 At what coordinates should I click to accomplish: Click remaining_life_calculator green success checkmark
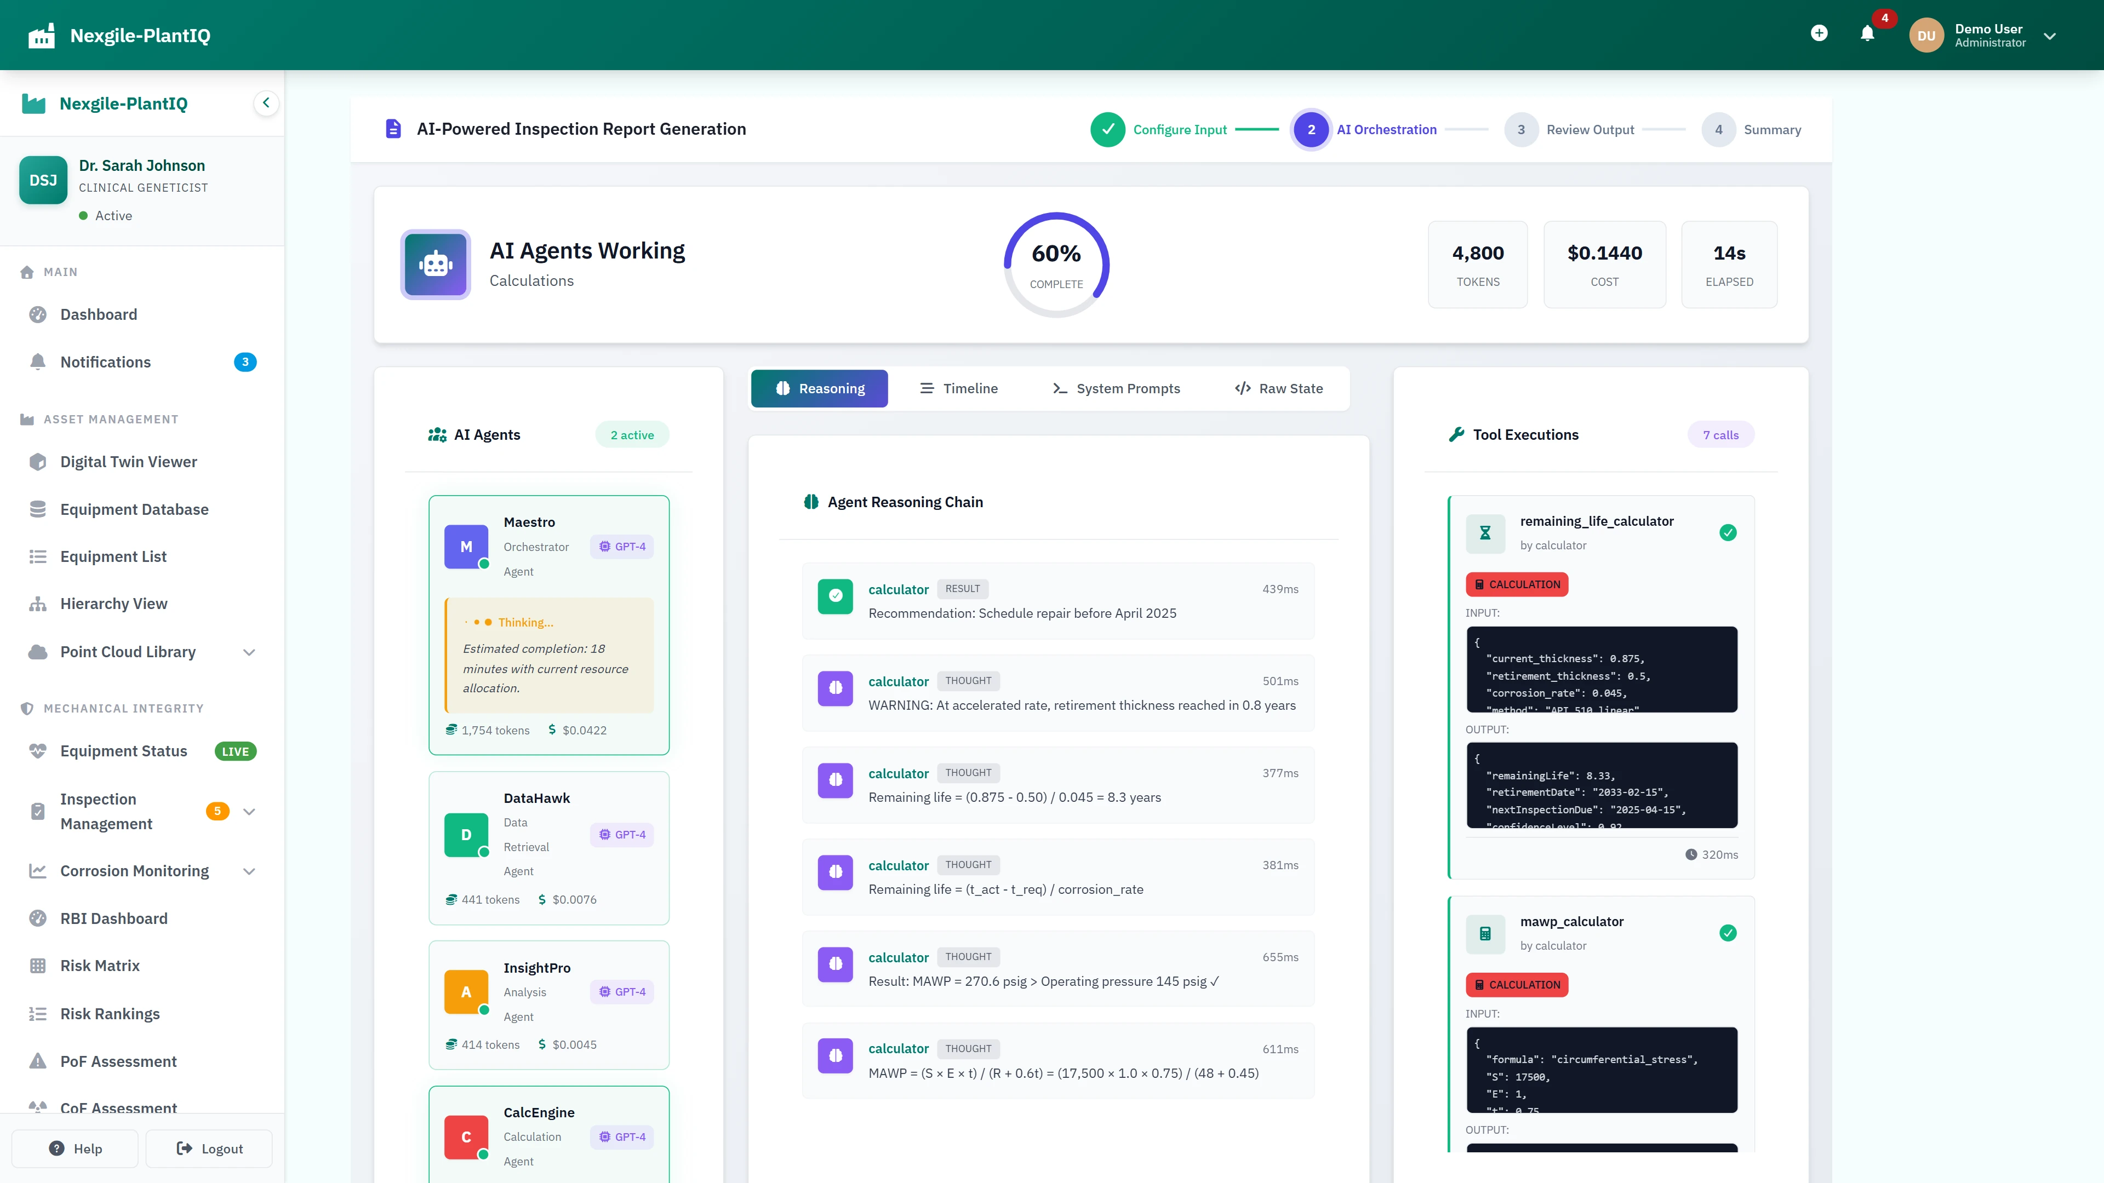tap(1728, 532)
